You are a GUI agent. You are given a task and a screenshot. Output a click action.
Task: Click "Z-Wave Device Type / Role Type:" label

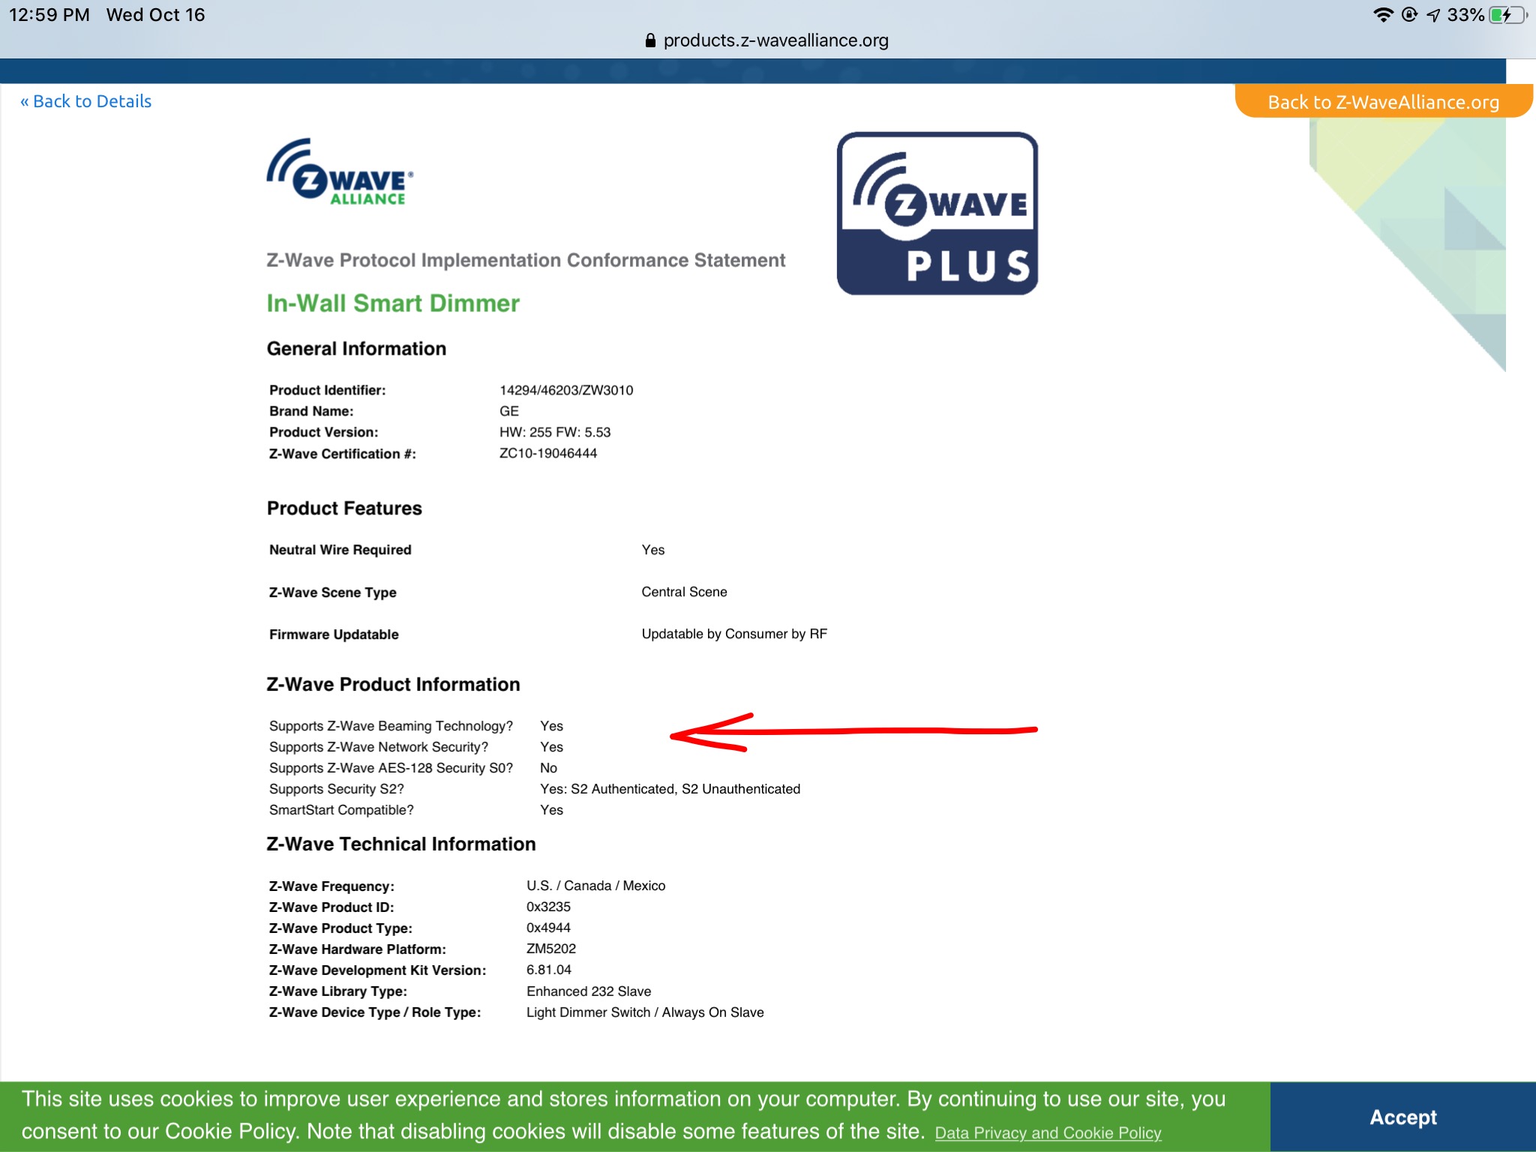[375, 1012]
